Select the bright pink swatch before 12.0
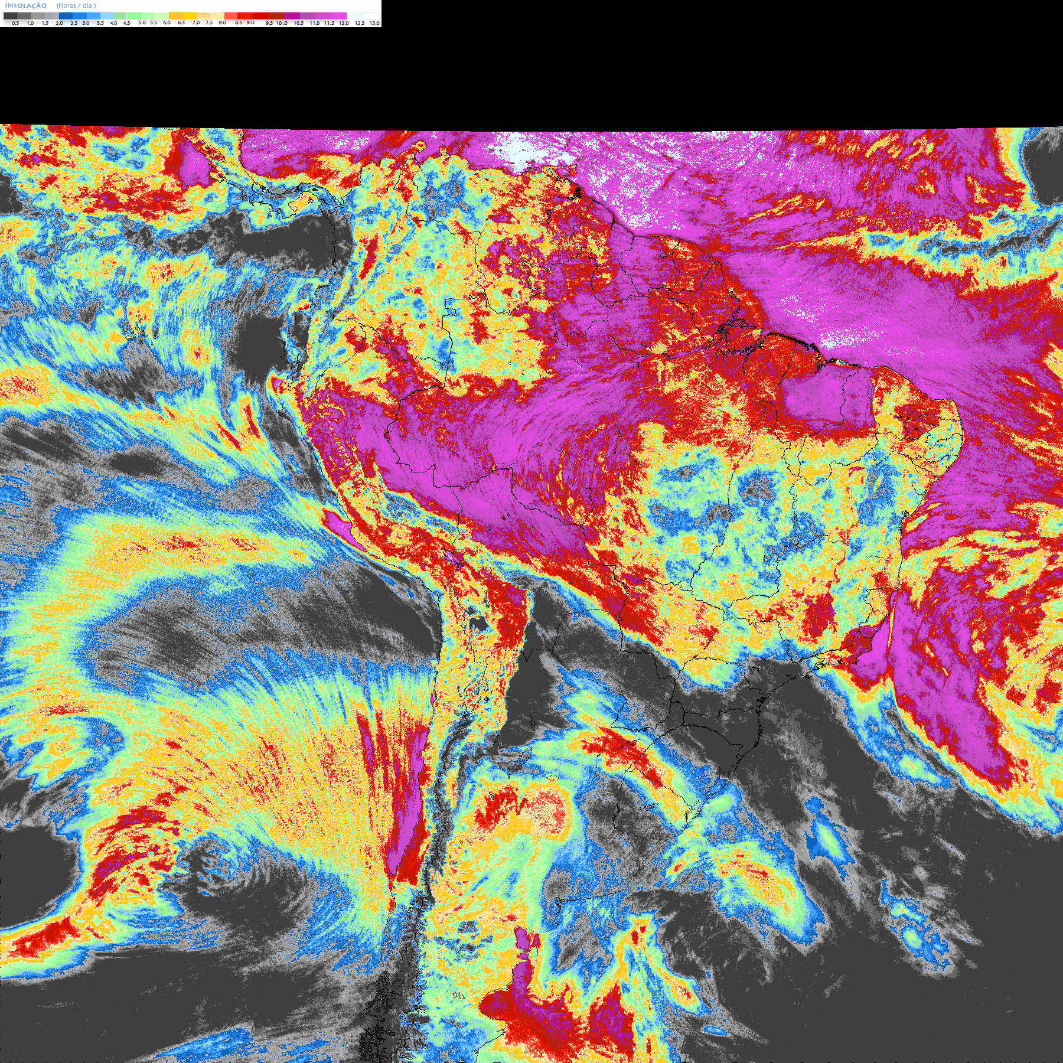 click(338, 16)
